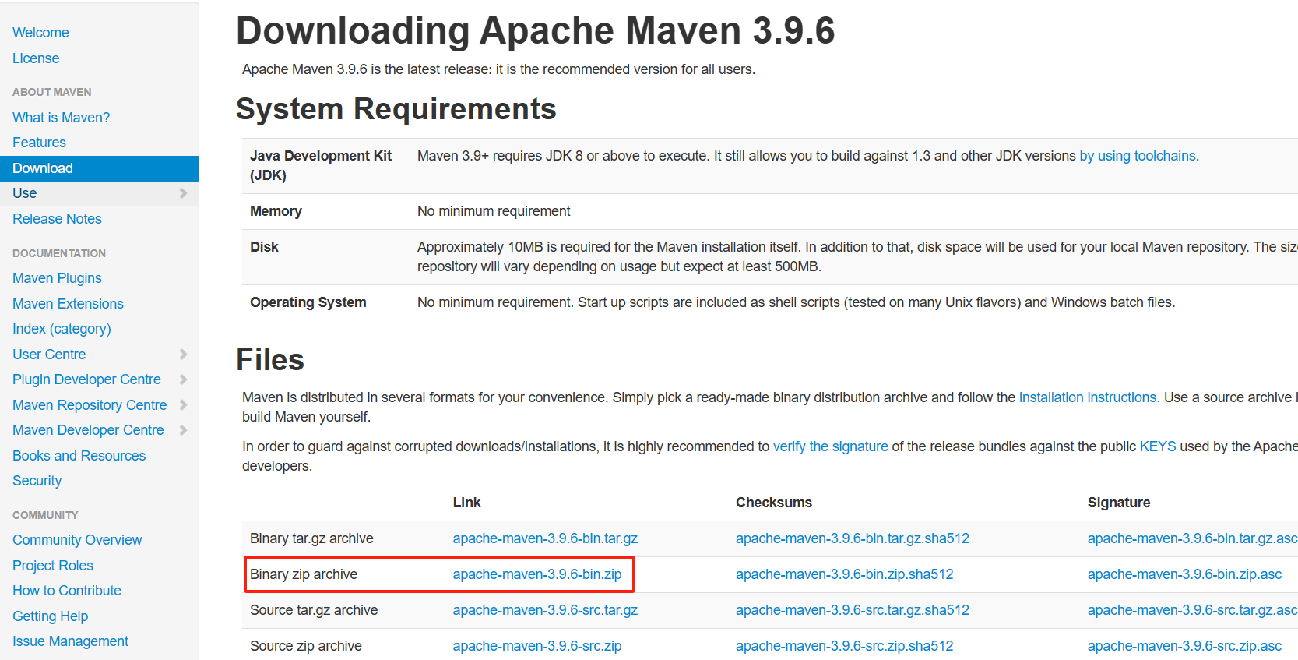
Task: Expand the Maven Developer Centre chevron
Action: pyautogui.click(x=183, y=430)
